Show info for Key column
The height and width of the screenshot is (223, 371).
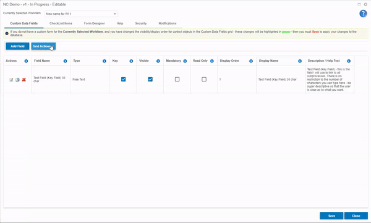131,61
